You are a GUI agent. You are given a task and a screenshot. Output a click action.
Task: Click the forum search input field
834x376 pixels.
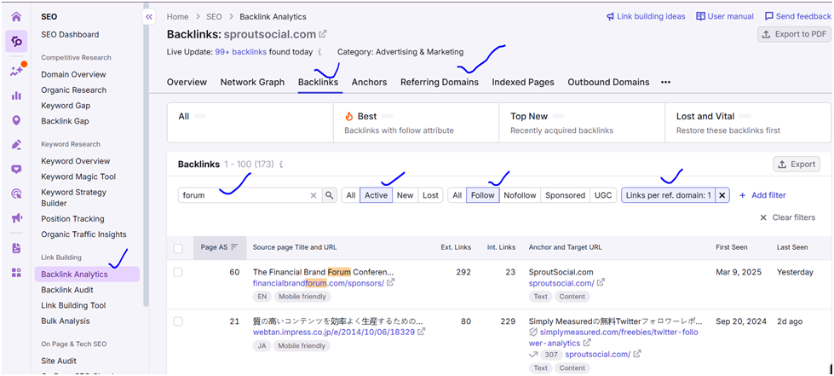[x=242, y=195]
